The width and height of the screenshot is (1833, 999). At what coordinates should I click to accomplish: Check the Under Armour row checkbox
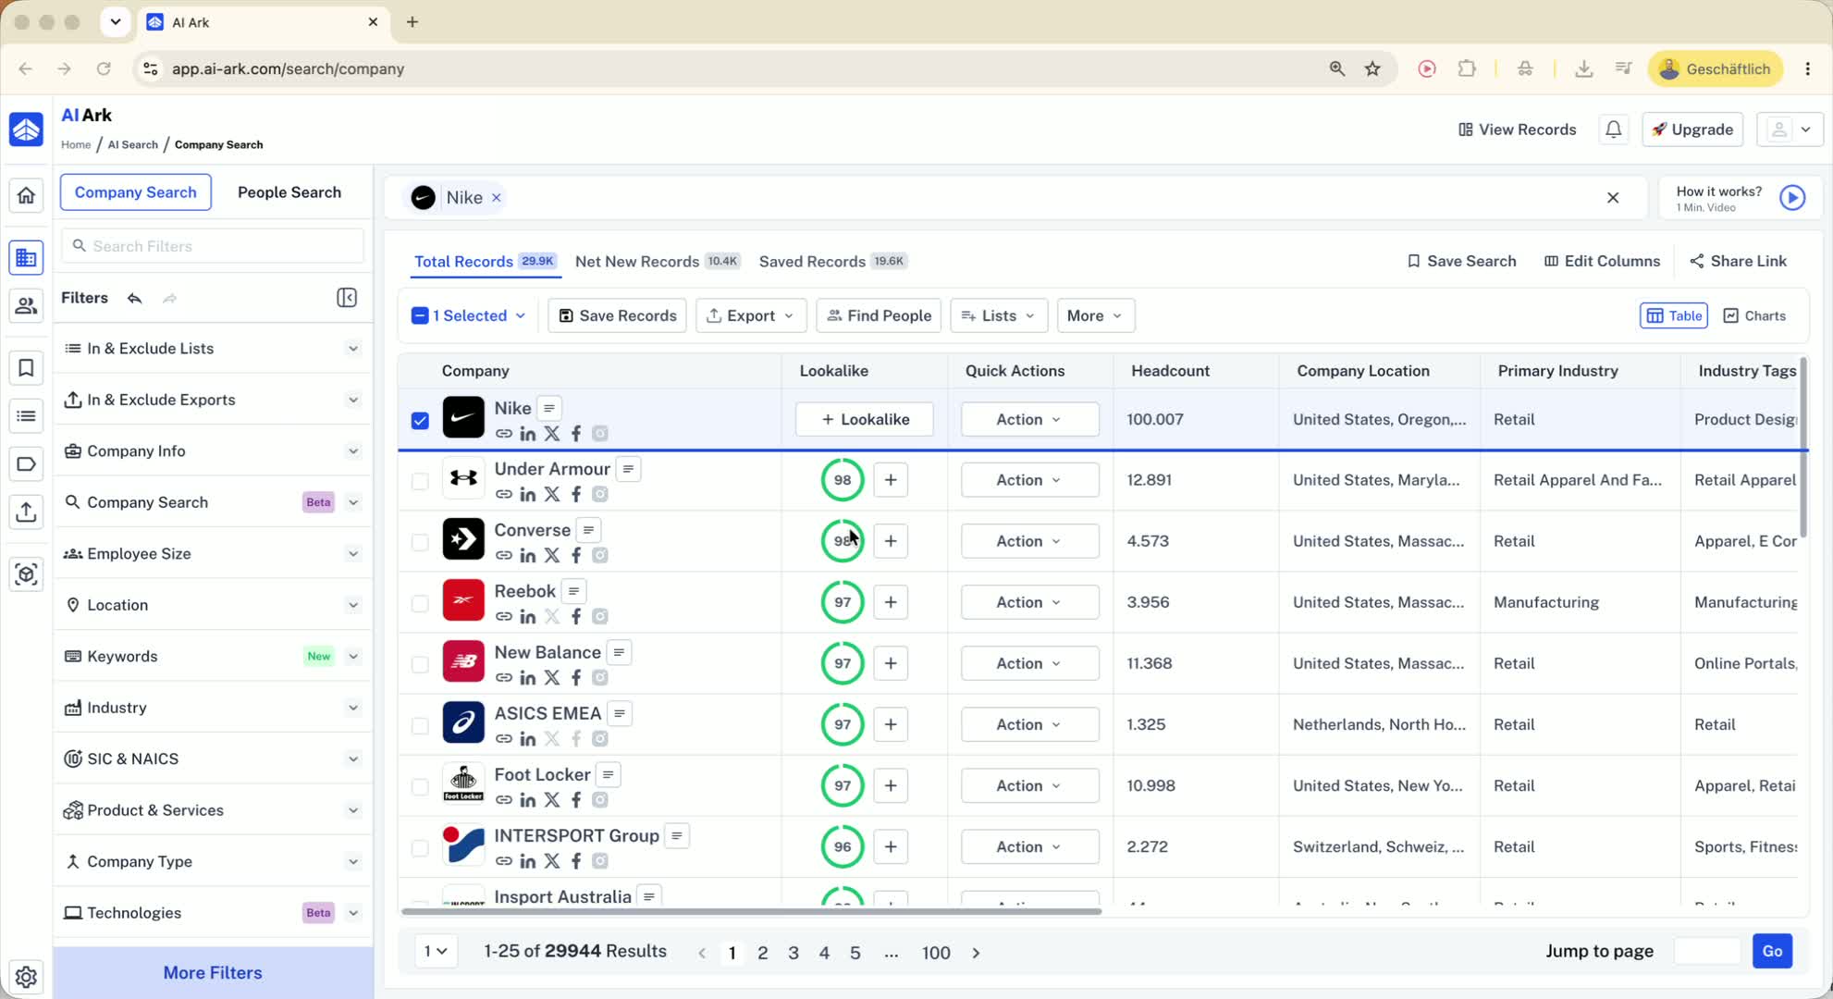coord(420,481)
